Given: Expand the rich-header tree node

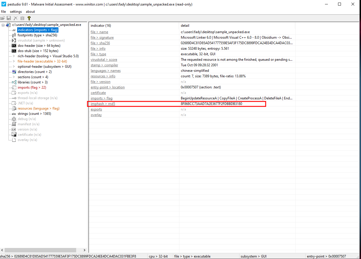Looking at the screenshot, I should (x=14, y=56).
